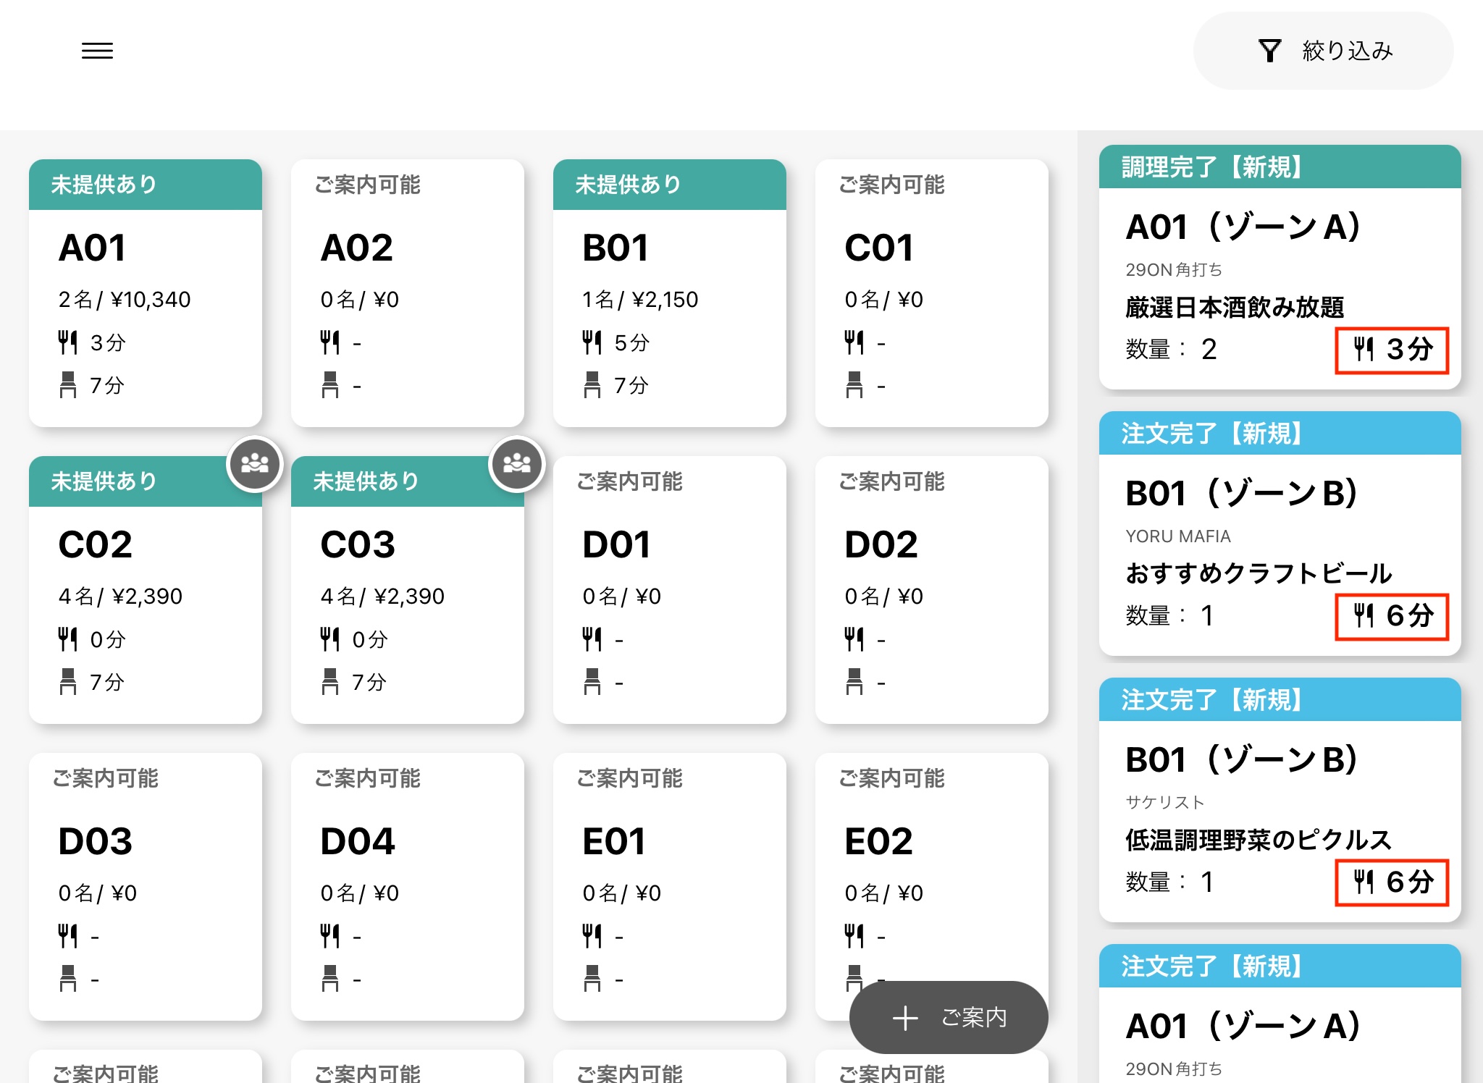Choose table card D01
1483x1083 pixels.
[670, 590]
